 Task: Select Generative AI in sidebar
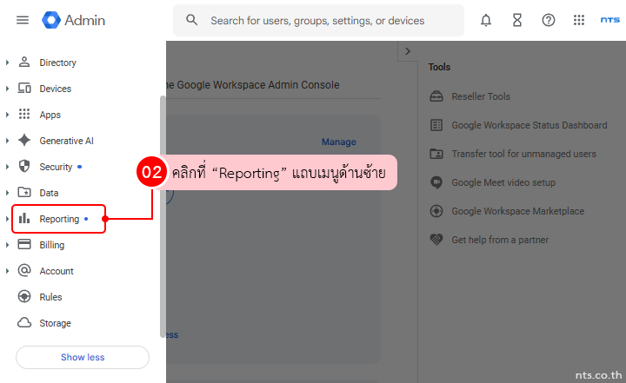pos(66,141)
